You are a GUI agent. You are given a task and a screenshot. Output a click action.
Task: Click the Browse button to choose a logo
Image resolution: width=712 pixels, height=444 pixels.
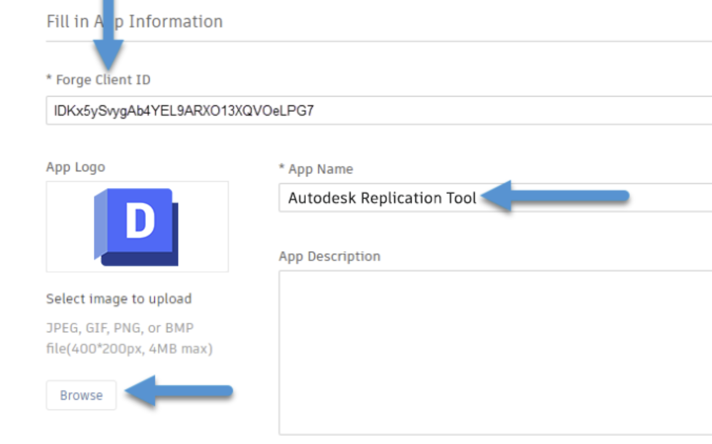pyautogui.click(x=81, y=394)
